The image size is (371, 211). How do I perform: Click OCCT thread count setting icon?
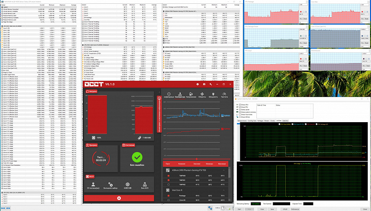[93, 185]
